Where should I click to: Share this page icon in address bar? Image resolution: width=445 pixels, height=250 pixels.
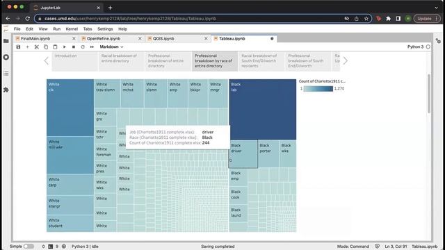357,19
